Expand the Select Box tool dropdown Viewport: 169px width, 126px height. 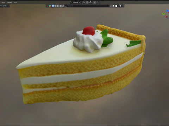pos(5,6)
